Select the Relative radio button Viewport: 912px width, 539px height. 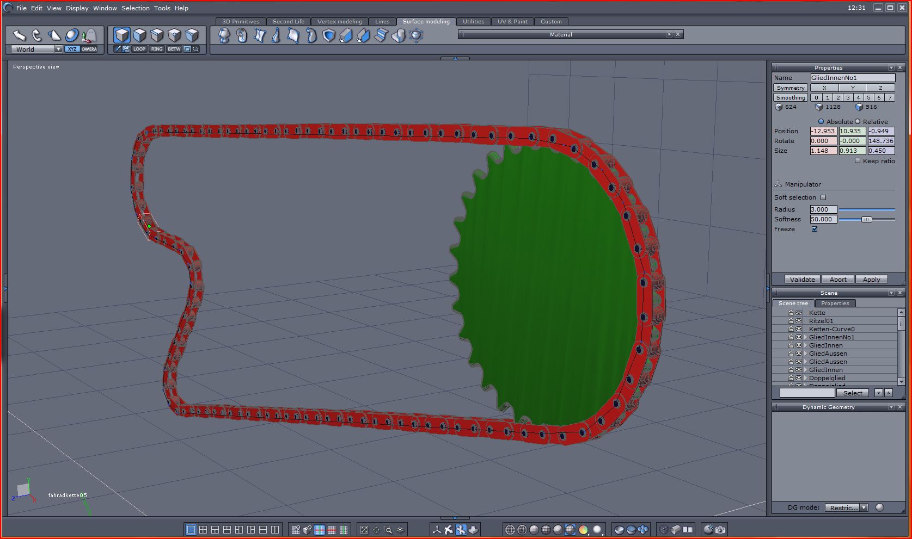pyautogui.click(x=858, y=121)
